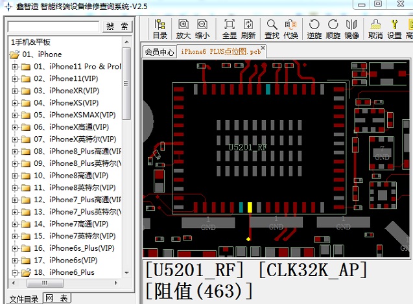413x304 pixels.
Task: Click the 搜索 search button
Action: (x=117, y=27)
